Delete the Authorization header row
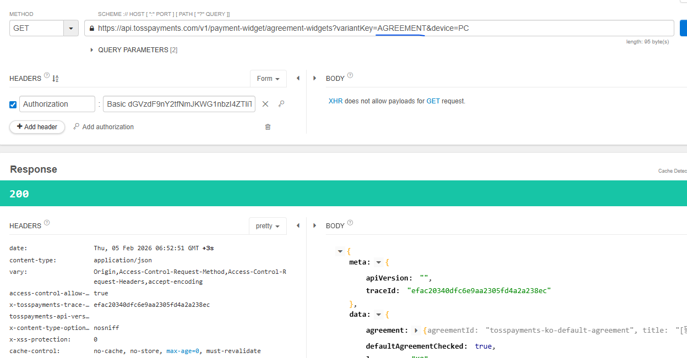The image size is (687, 358). tap(265, 104)
